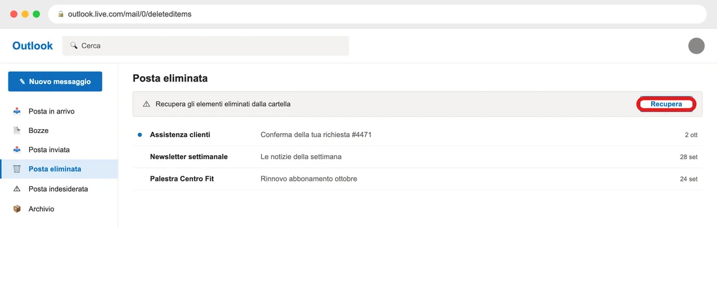Viewport: 717px width, 287px height.
Task: Maximize window with green button
Action: pos(36,14)
